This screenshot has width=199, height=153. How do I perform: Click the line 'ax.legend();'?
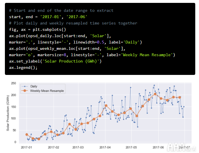click(x=23, y=68)
